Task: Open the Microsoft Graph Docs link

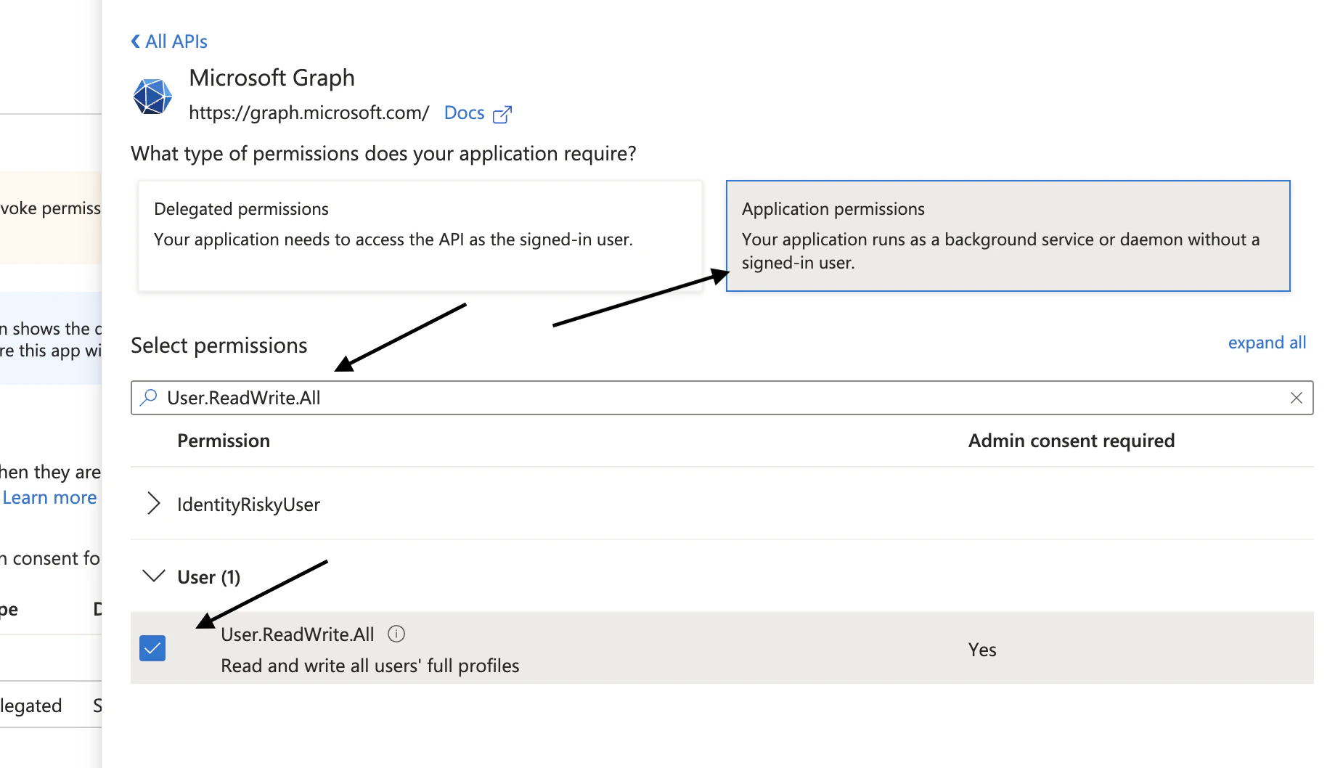Action: tap(464, 113)
